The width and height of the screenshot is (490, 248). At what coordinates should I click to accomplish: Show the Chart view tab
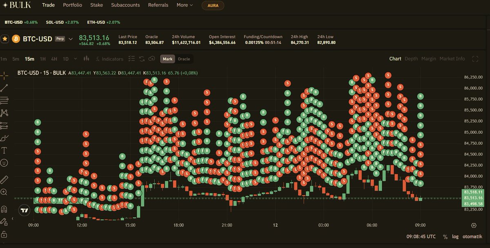tap(395, 59)
